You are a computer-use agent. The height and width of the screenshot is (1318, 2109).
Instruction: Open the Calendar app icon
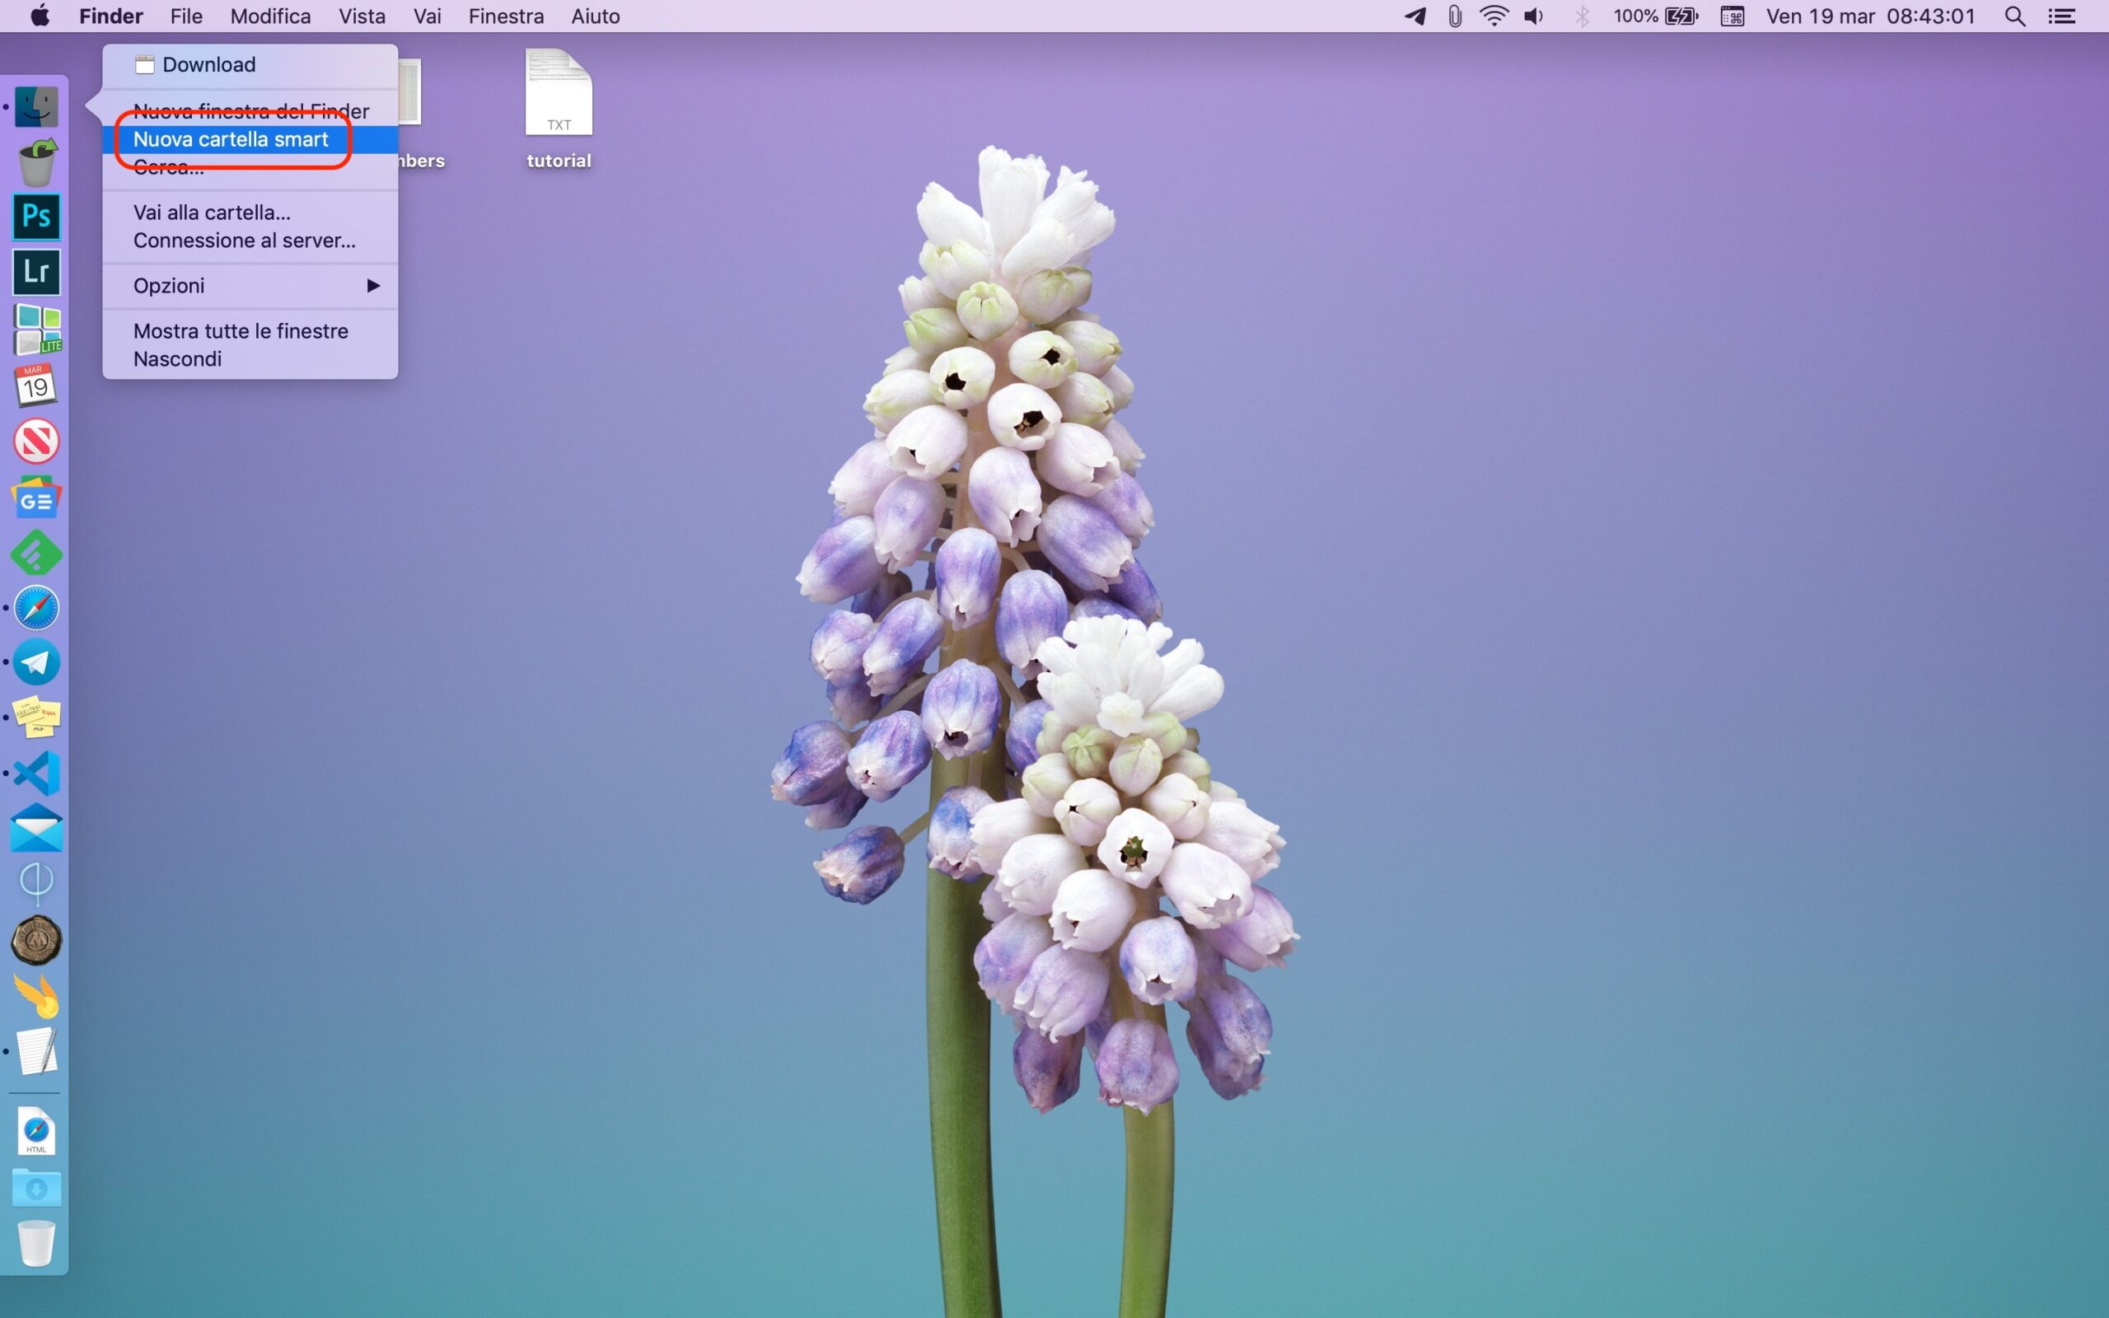[36, 386]
